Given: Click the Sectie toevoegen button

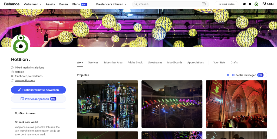Looking at the screenshot, I should click(247, 75).
